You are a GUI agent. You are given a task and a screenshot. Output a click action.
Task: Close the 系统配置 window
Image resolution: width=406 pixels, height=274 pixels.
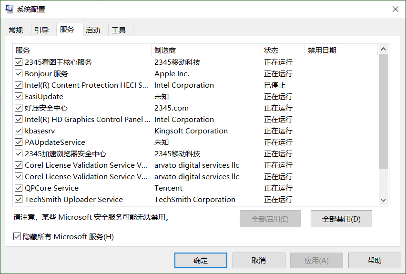[395, 9]
